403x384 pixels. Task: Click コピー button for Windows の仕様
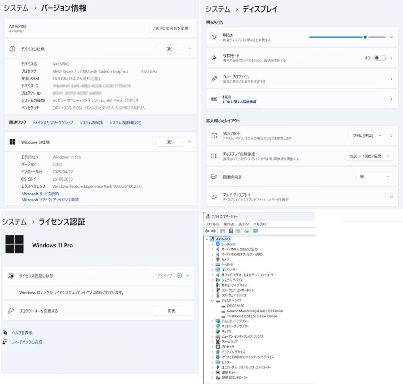click(x=170, y=142)
